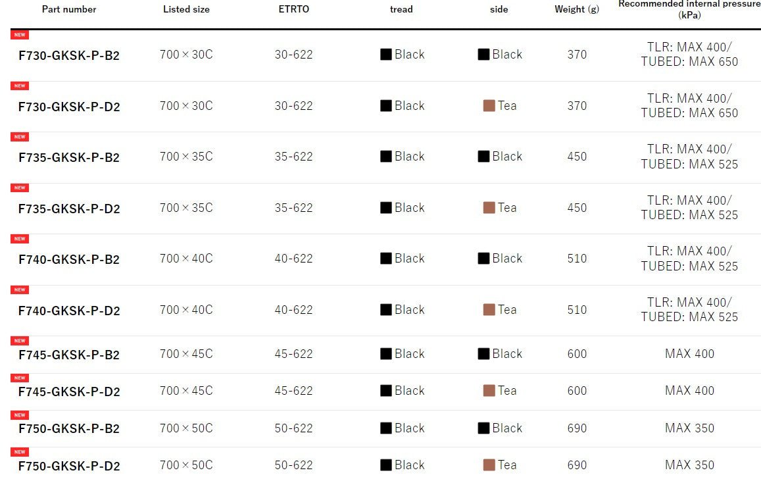Click NEW badge above F735-GKSK-P-D2
Screen dimensions: 761x481
(x=20, y=188)
